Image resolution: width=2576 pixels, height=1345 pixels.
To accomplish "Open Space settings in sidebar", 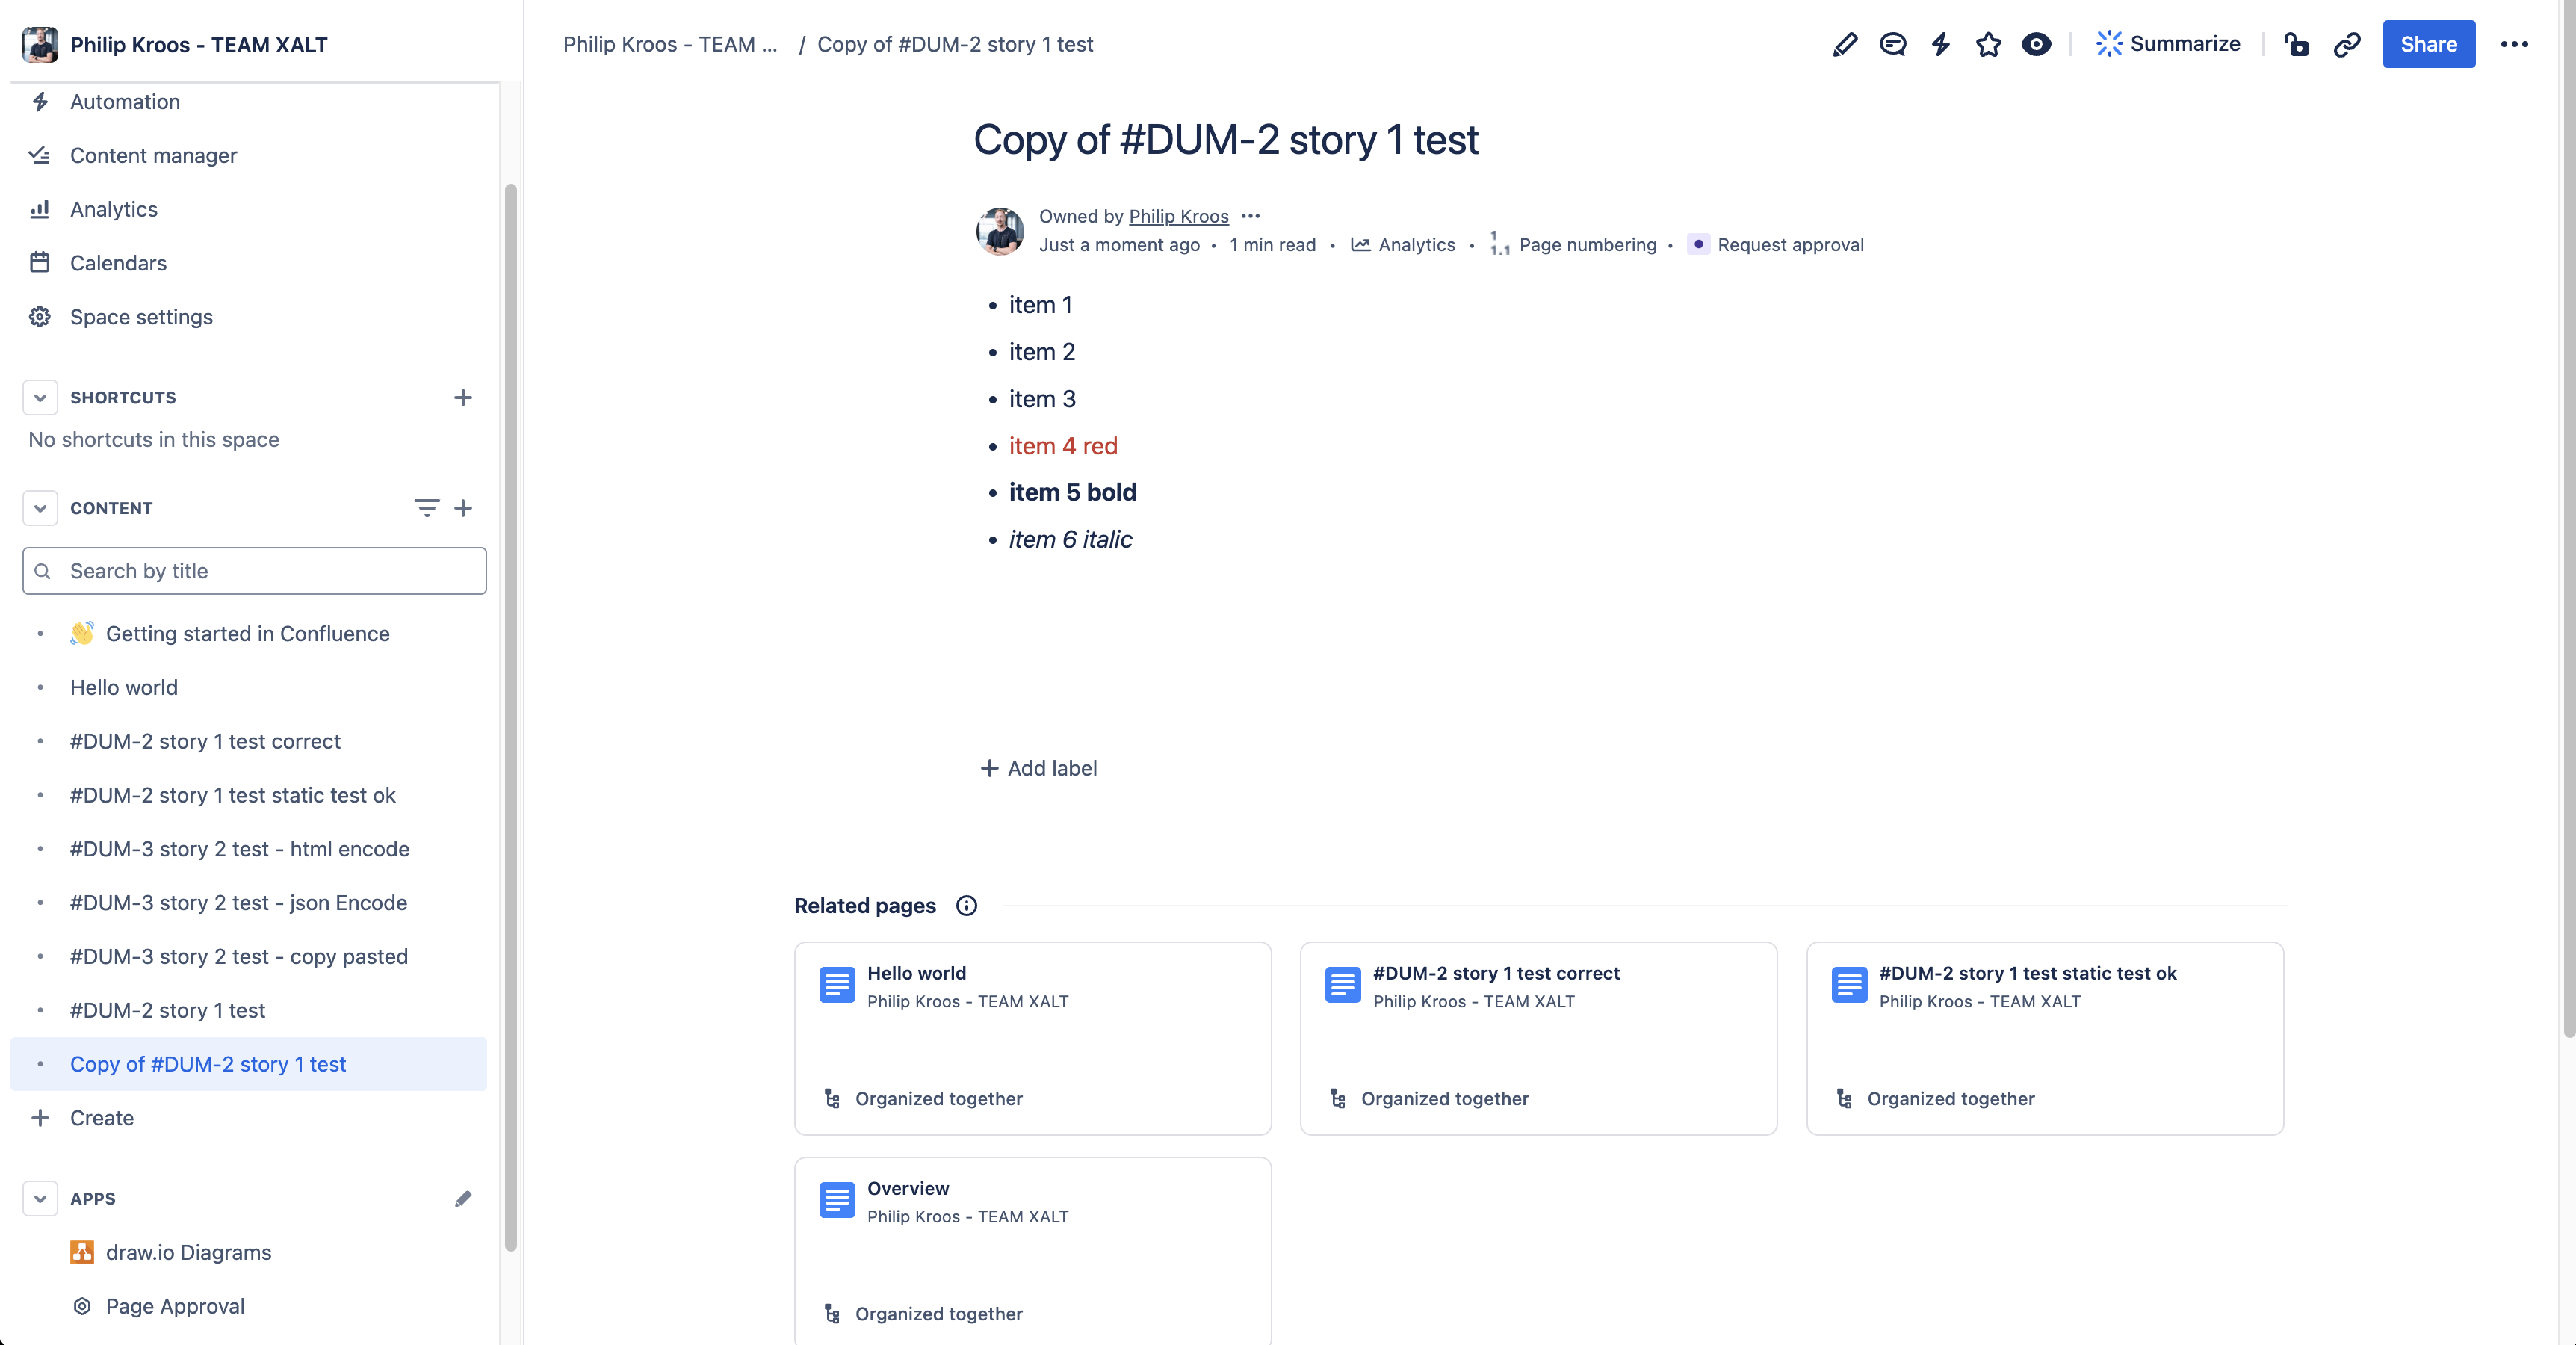I will tap(141, 317).
